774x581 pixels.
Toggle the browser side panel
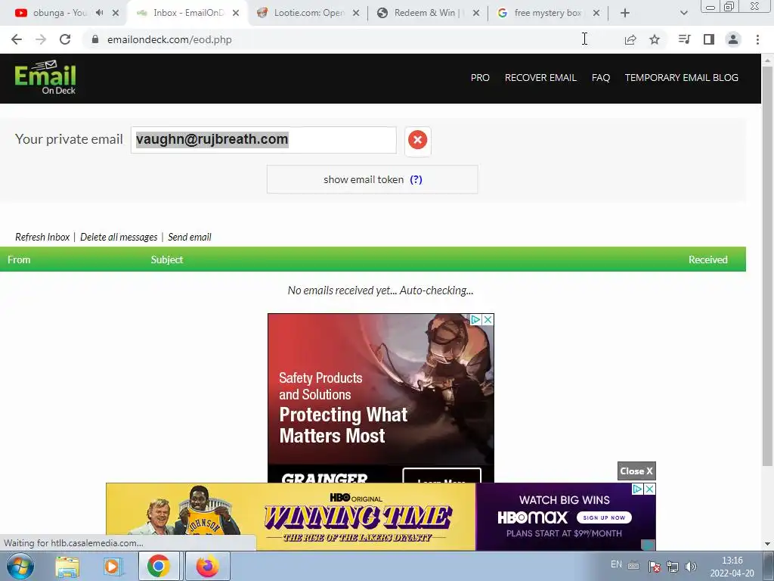(x=709, y=39)
